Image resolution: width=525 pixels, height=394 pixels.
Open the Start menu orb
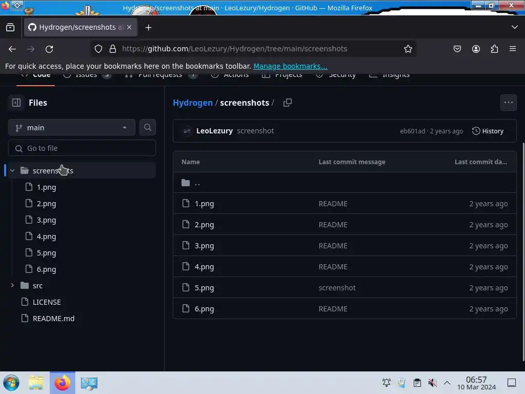coord(11,383)
